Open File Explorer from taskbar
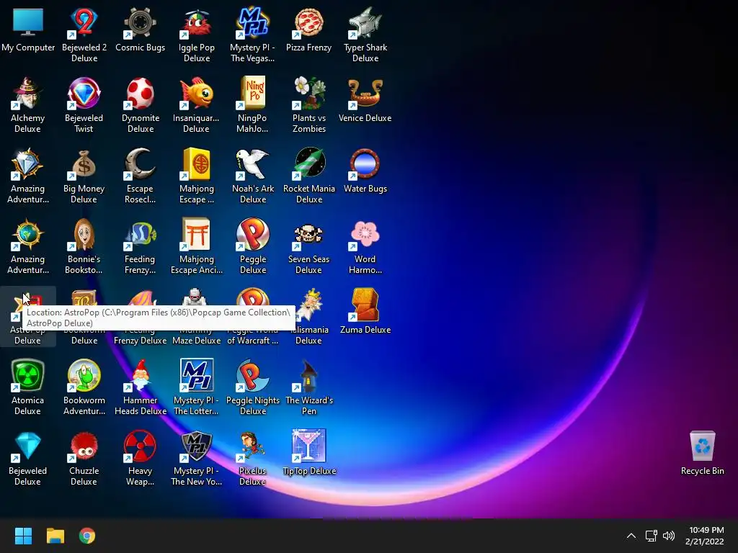 point(55,536)
